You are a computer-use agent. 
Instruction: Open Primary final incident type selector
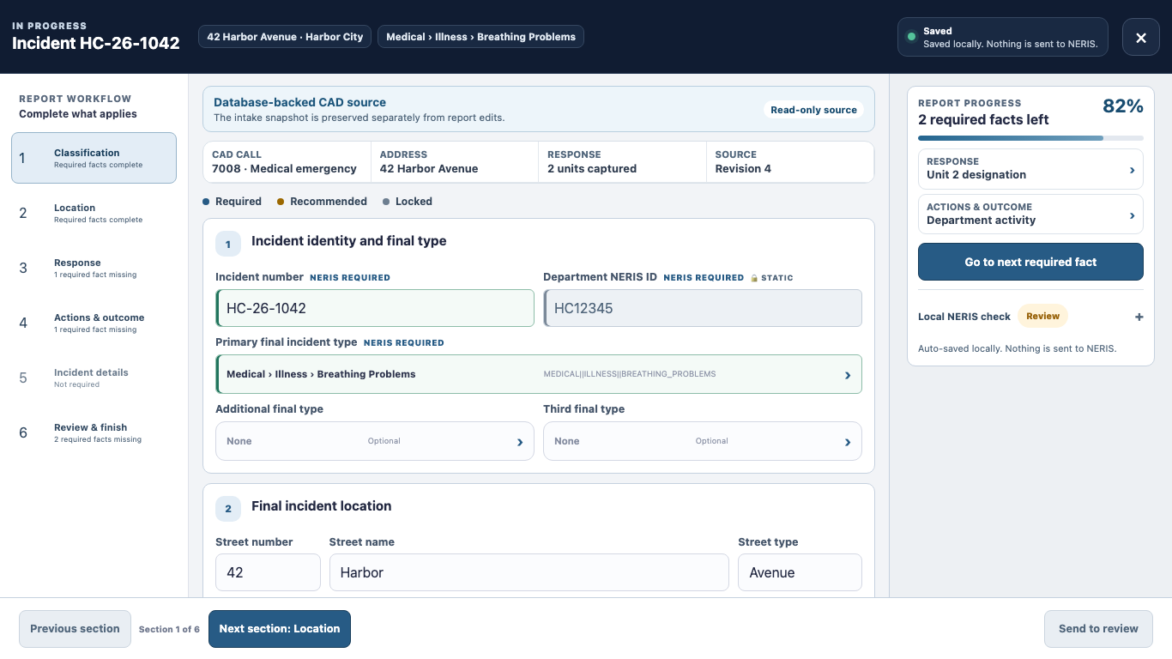pos(539,374)
